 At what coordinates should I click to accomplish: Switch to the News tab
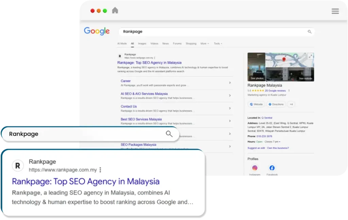pyautogui.click(x=166, y=44)
